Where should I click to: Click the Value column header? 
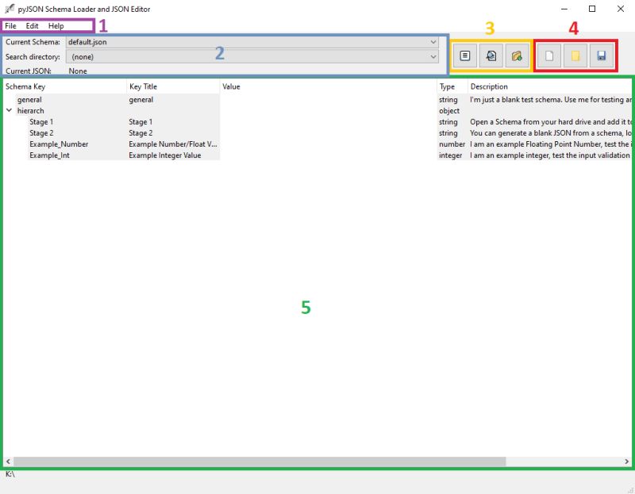[x=231, y=86]
